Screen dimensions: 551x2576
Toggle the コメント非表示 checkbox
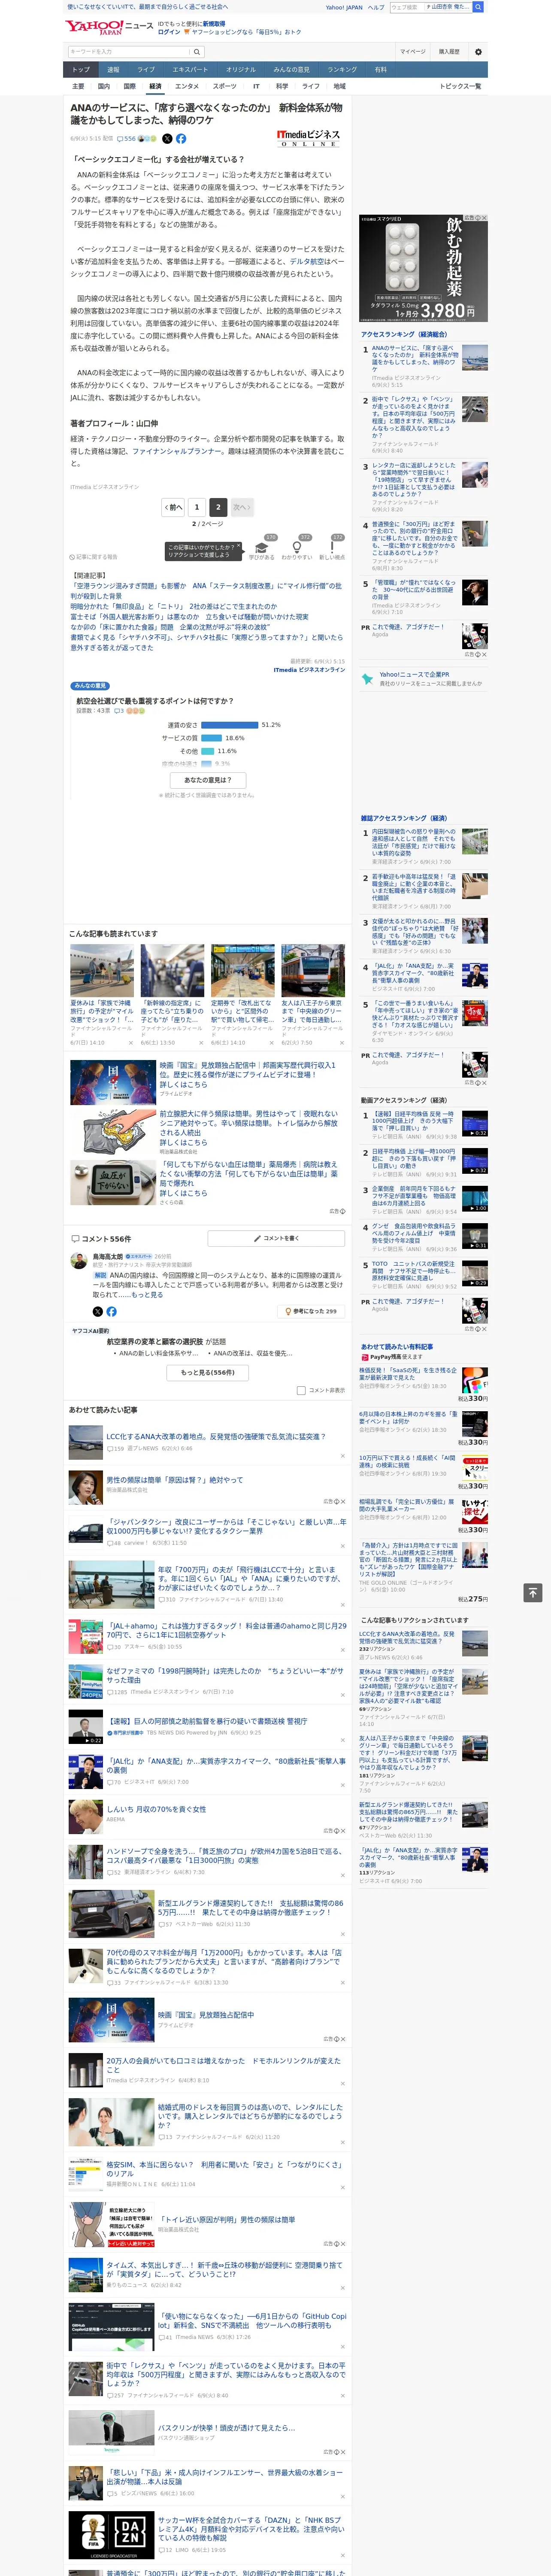(301, 1390)
